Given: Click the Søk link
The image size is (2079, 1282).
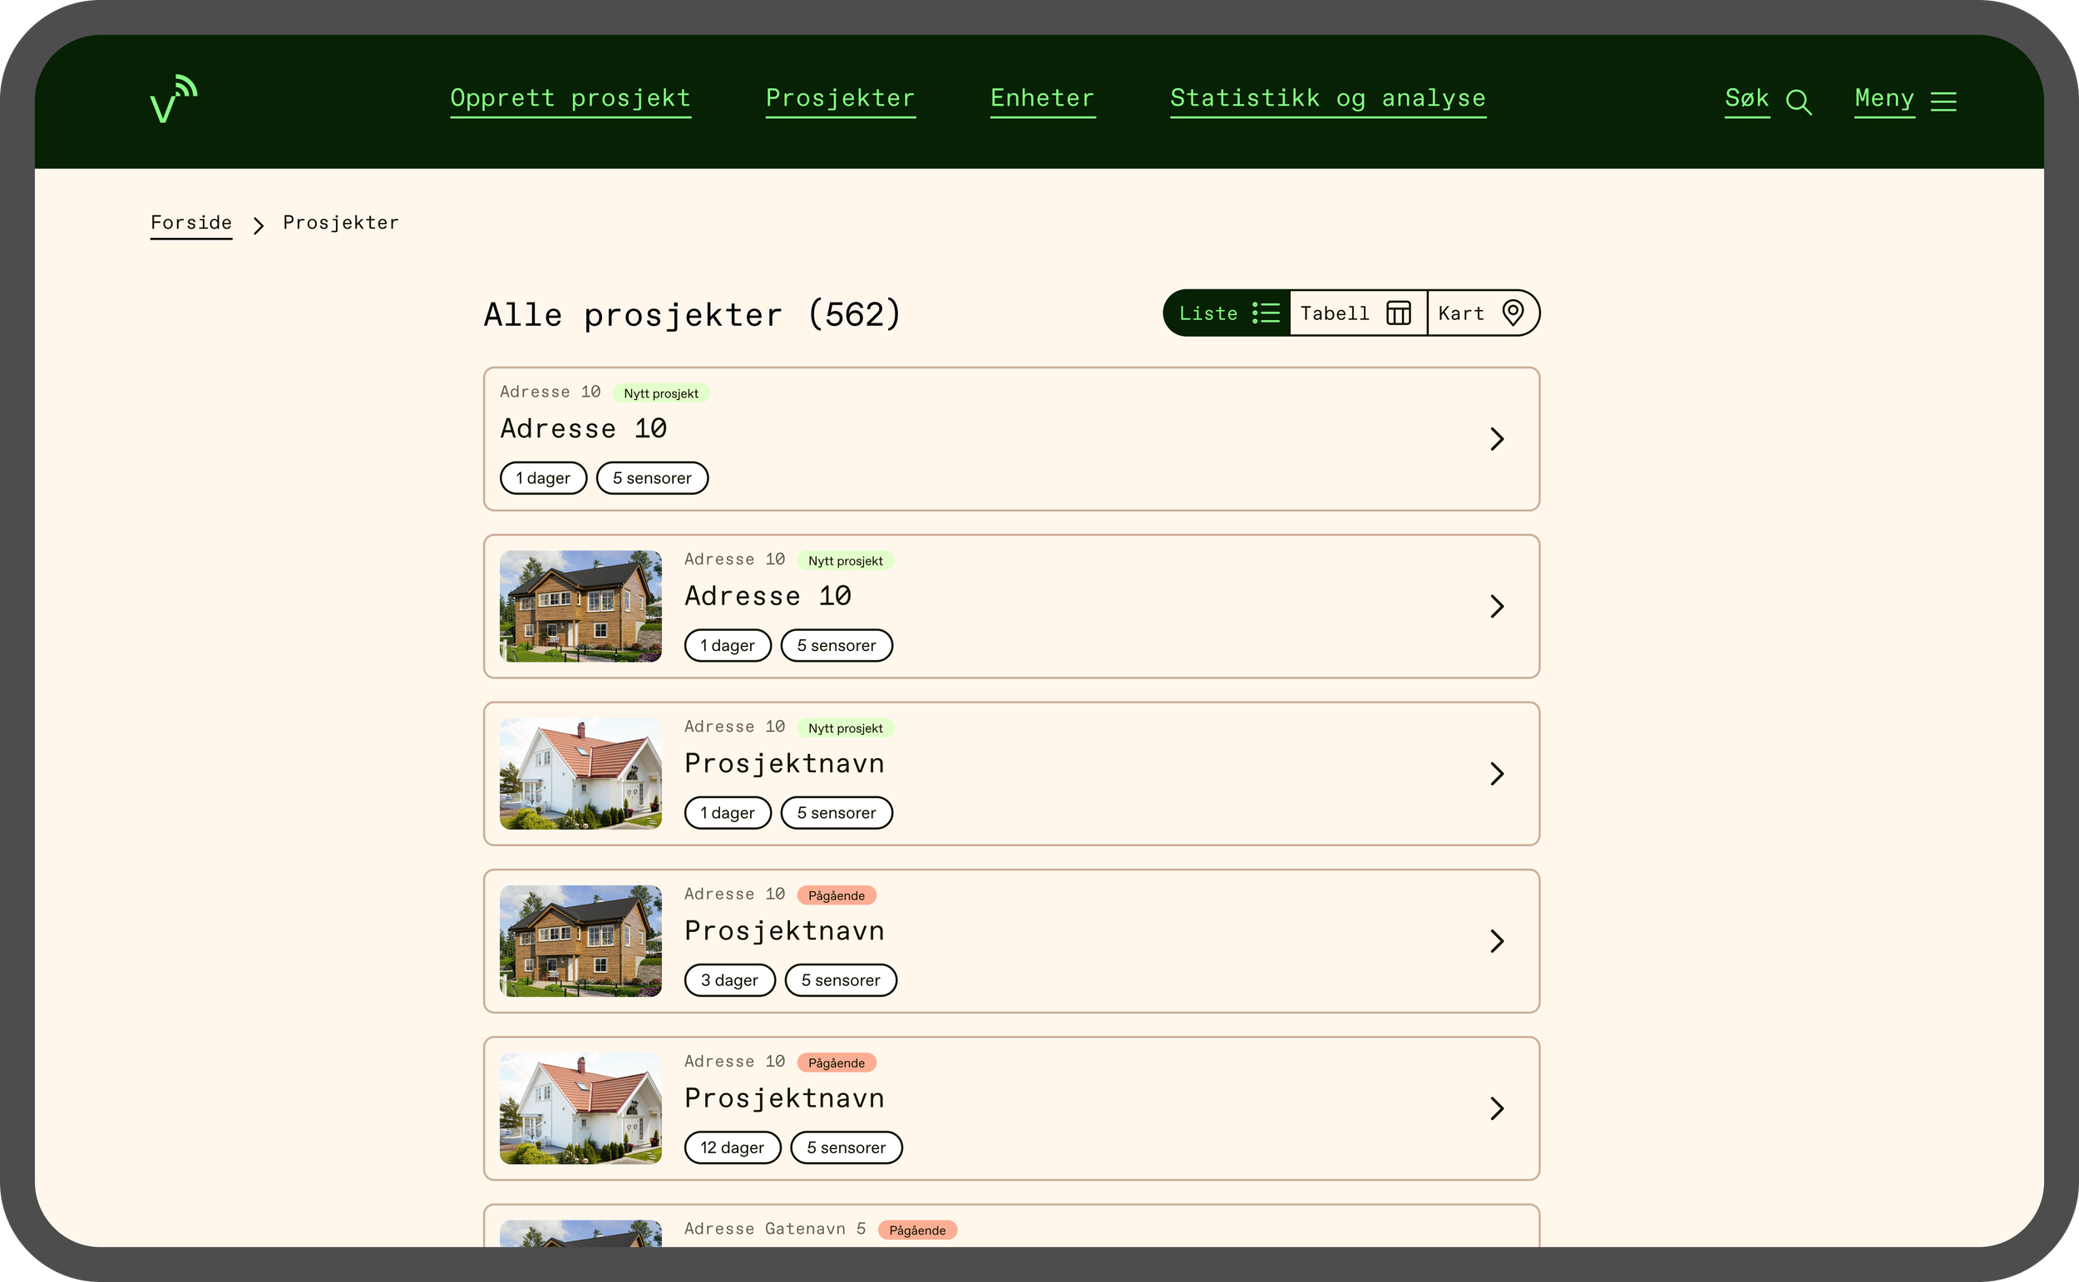Looking at the screenshot, I should [x=1747, y=99].
